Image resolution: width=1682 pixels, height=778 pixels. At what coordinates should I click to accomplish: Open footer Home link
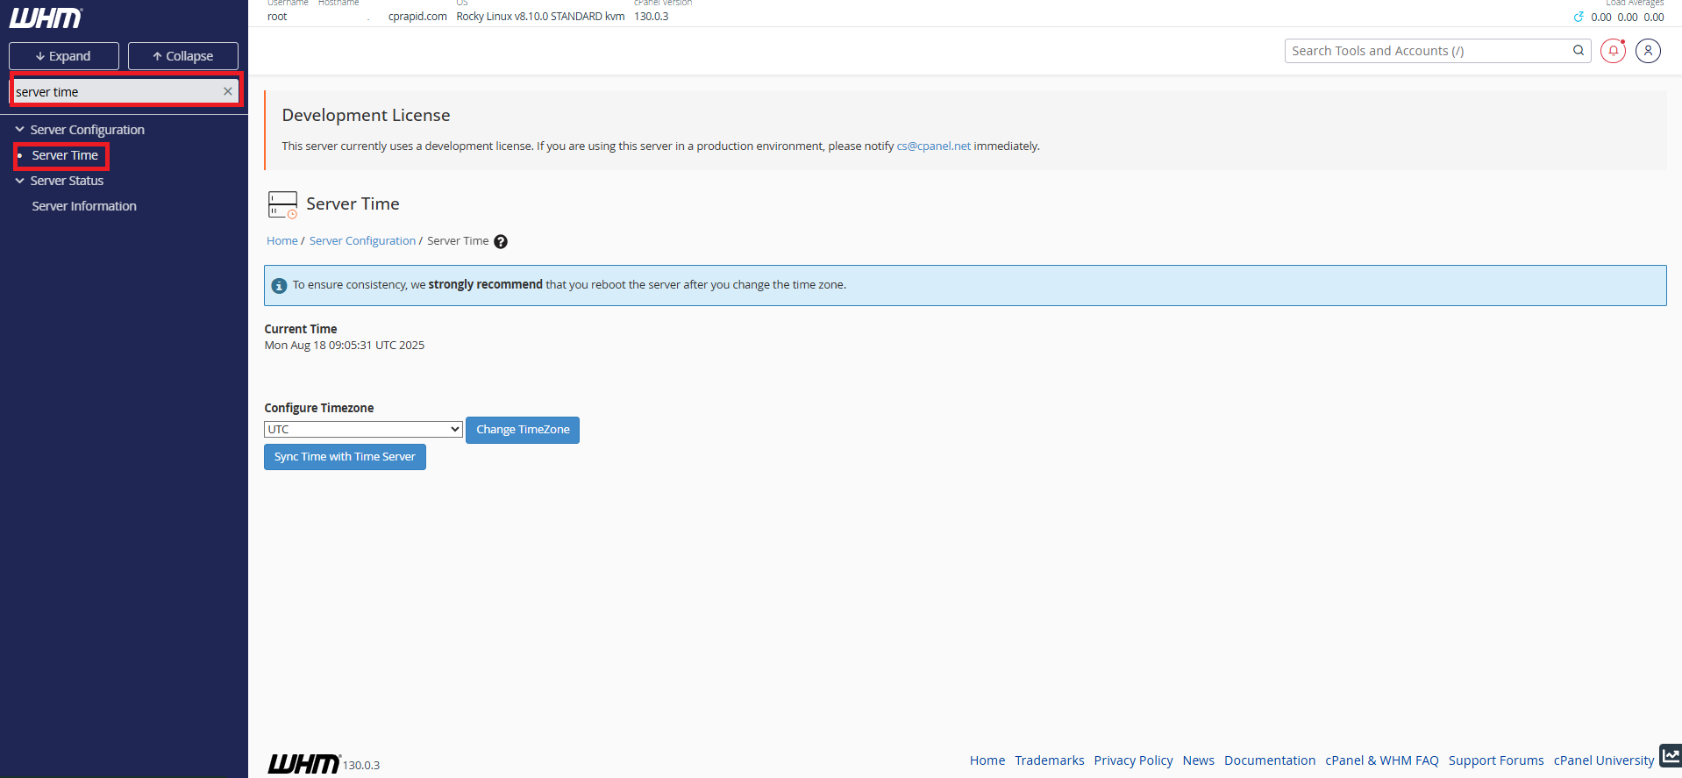pyautogui.click(x=987, y=760)
